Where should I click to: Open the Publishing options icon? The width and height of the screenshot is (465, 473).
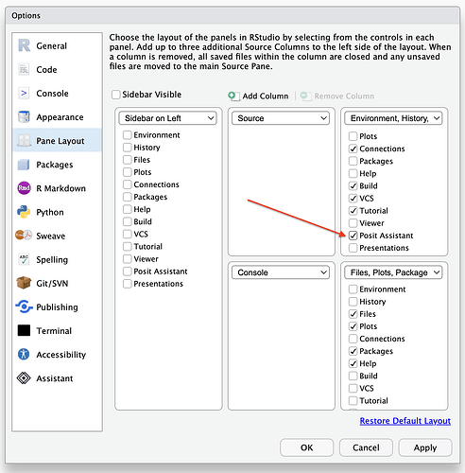click(24, 307)
